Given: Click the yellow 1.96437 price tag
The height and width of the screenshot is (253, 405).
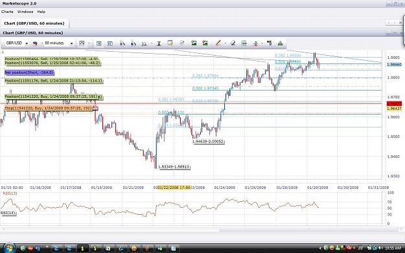Looking at the screenshot, I should (394, 109).
